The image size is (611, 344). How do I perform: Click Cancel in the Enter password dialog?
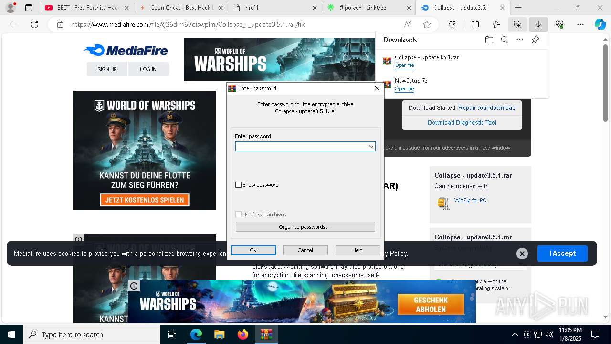305,250
